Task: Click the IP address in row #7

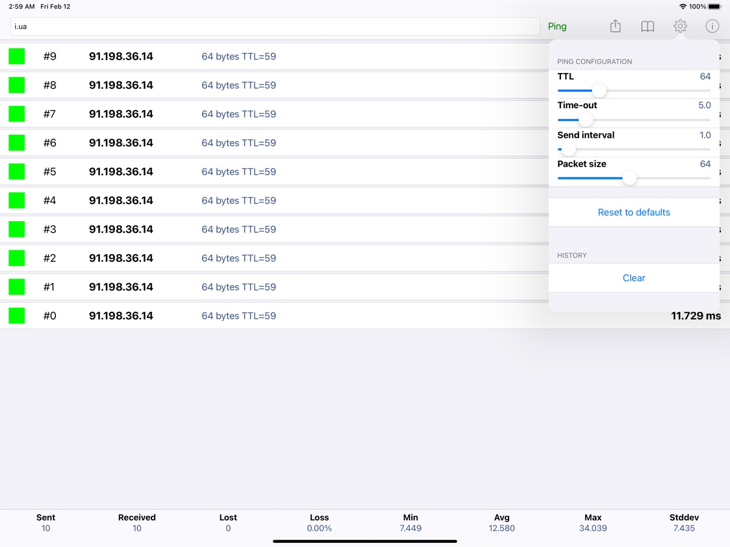Action: [x=121, y=114]
